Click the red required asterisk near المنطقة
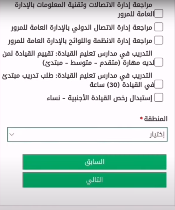The height and width of the screenshot is (210, 175). pos(141,118)
